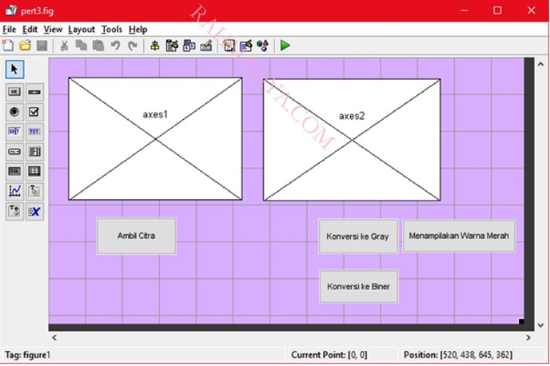The image size is (550, 366).
Task: Pick the Check Box palette tool
Action: 34,112
